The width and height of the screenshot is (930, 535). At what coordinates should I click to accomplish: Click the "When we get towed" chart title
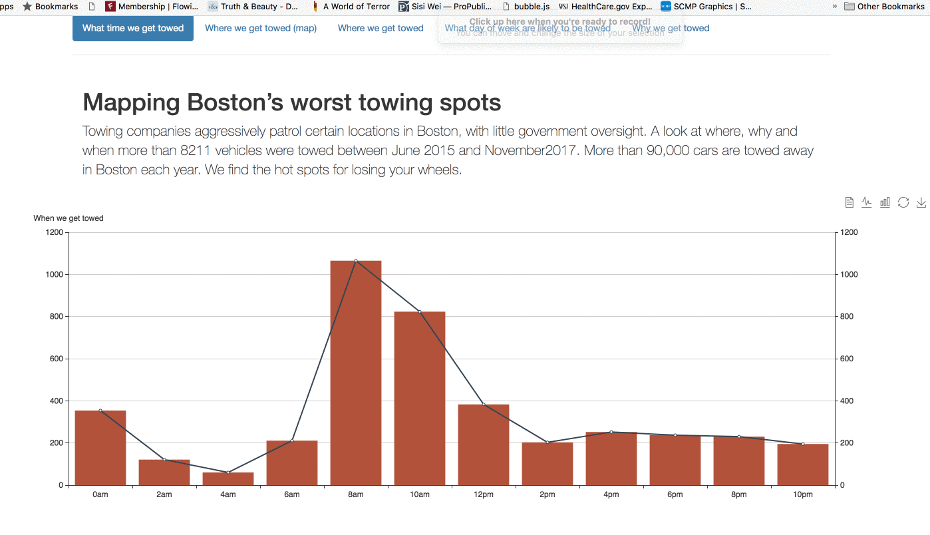tap(69, 218)
